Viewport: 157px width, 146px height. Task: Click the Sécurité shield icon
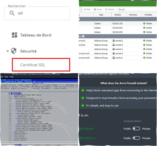pyautogui.click(x=14, y=51)
